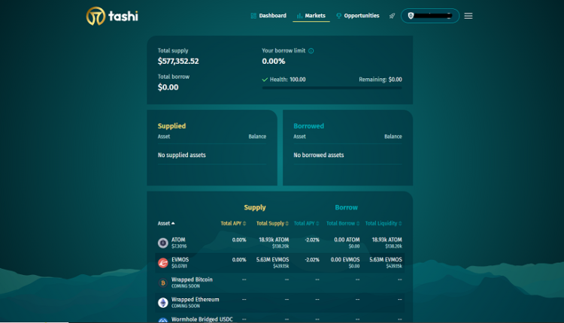Select the Markets tab
Screen dimensions: 564x323
tap(311, 16)
